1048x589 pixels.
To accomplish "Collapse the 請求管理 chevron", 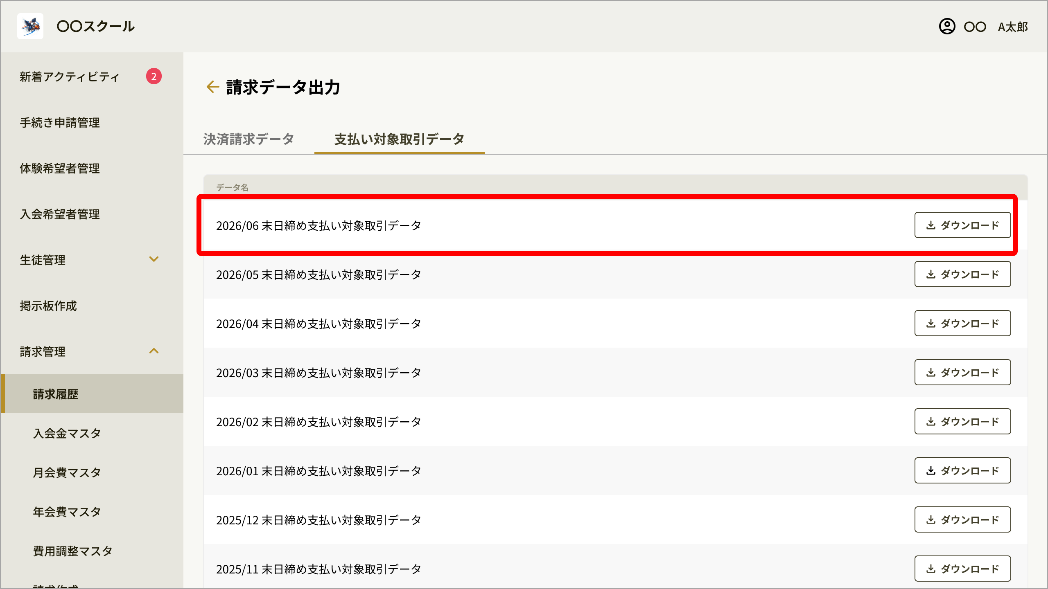I will (x=154, y=351).
